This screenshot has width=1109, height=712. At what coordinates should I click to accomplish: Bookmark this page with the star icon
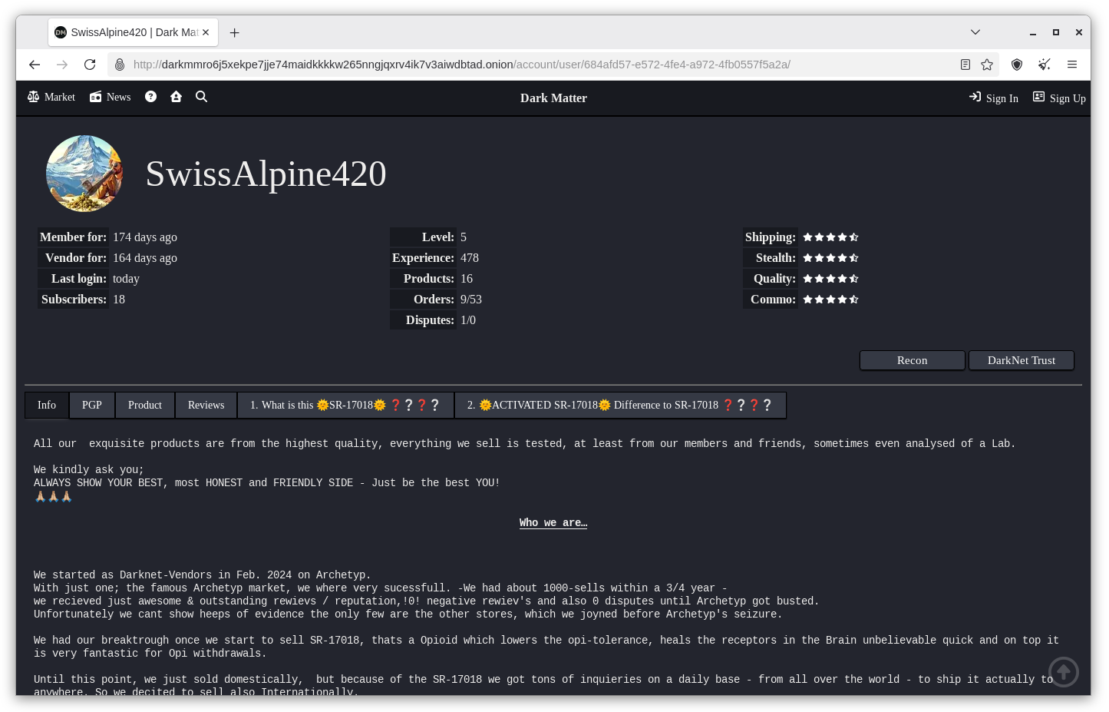tap(987, 65)
